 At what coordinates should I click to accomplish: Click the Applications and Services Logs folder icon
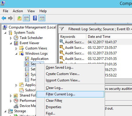(x=21, y=85)
